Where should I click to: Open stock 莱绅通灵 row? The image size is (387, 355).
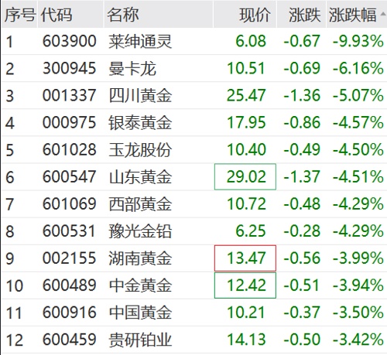(194, 42)
